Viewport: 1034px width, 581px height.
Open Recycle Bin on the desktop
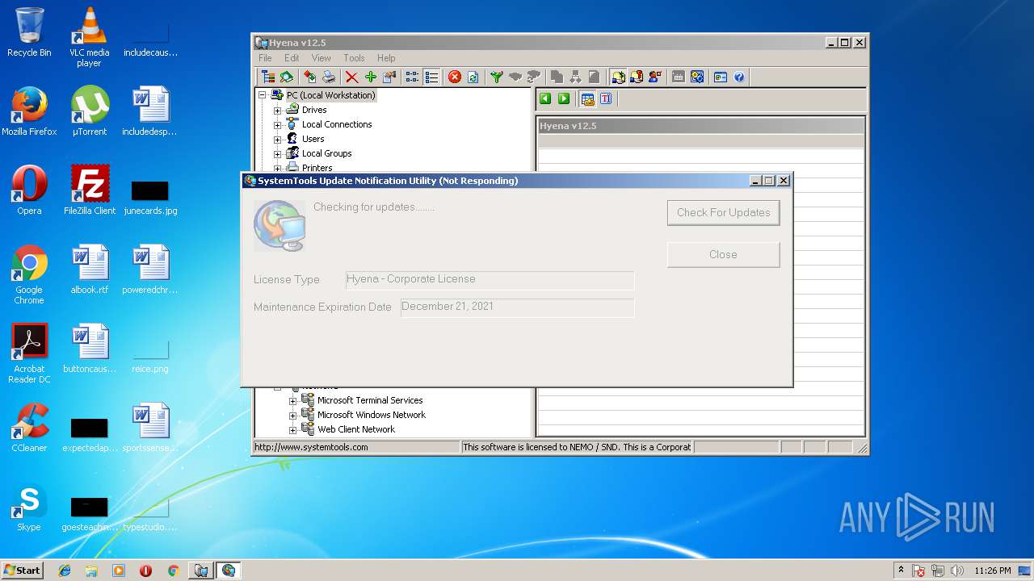point(29,32)
